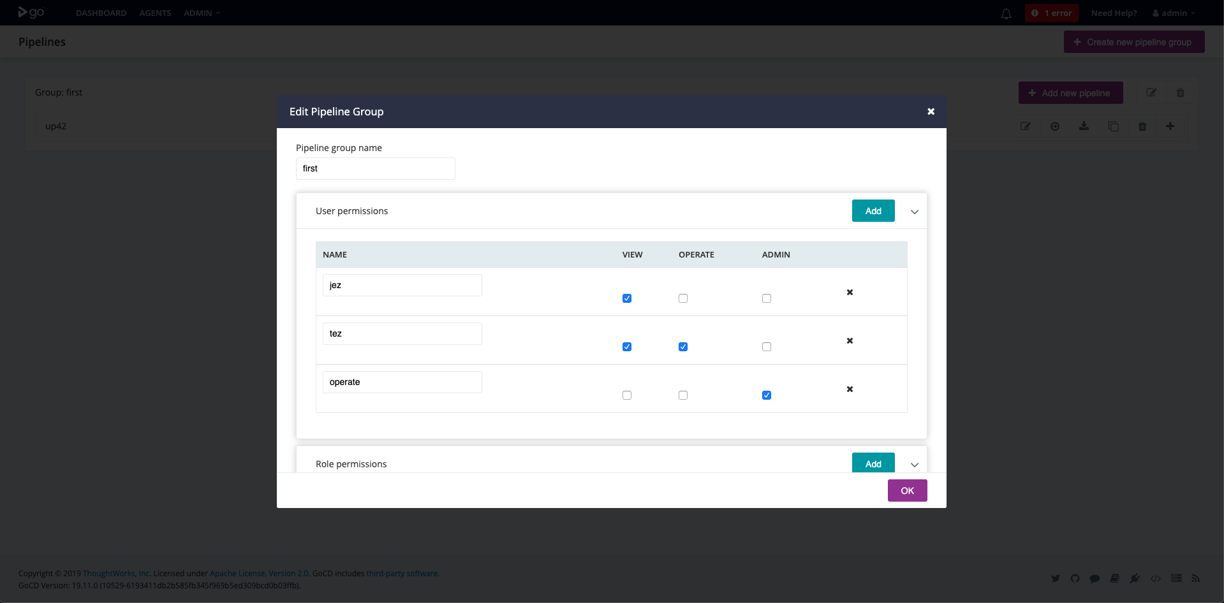Open the third-party software link
This screenshot has height=603, width=1224.
(x=402, y=574)
